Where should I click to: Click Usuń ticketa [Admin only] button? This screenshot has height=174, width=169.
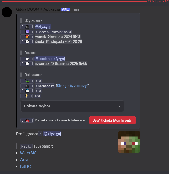tap(112, 120)
